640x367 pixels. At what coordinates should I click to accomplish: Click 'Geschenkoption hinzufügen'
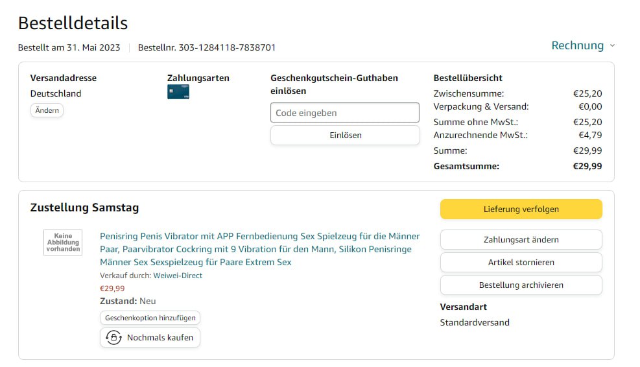point(150,318)
